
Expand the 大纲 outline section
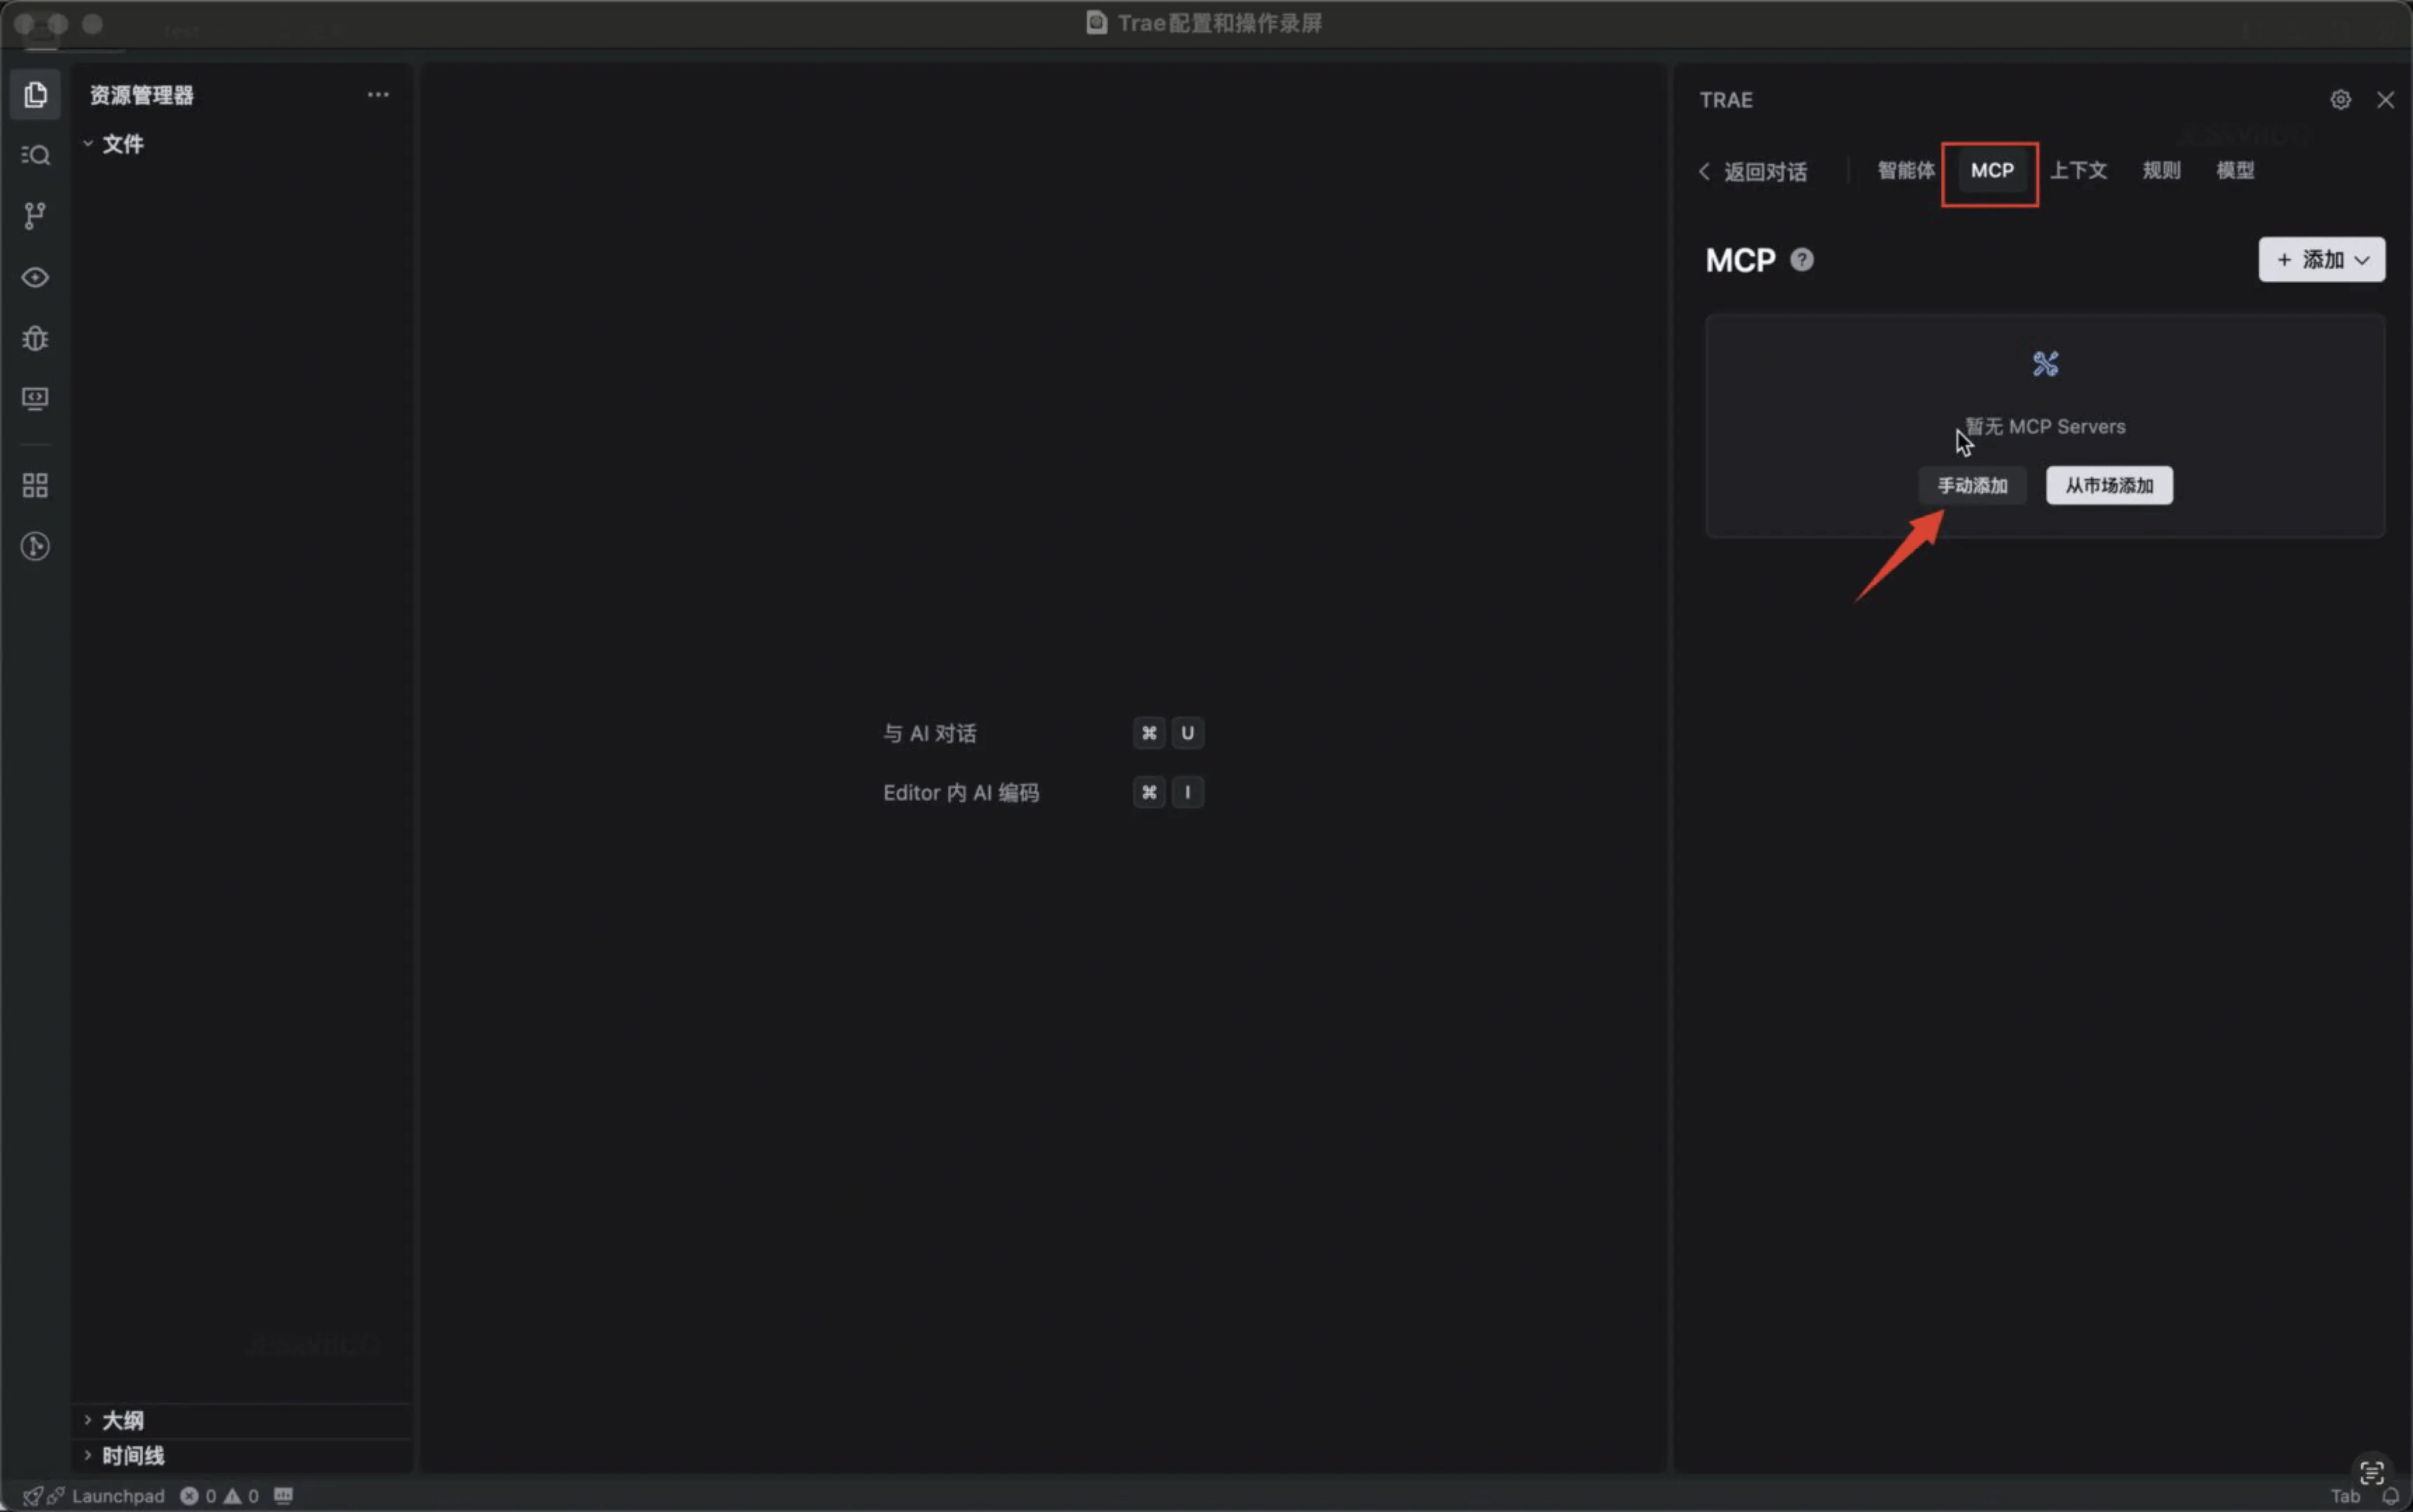point(122,1420)
